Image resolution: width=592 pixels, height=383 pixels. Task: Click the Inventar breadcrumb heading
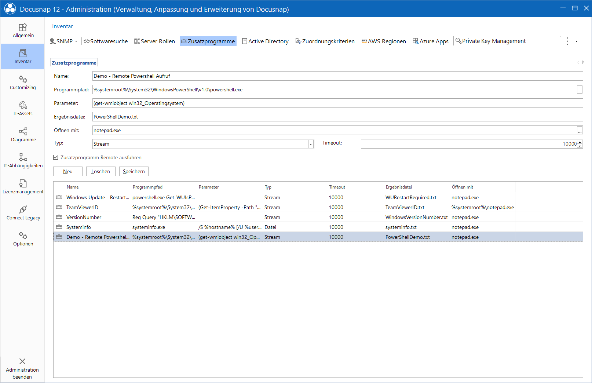coord(62,26)
